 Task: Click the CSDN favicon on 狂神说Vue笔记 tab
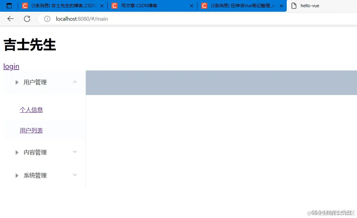204,6
